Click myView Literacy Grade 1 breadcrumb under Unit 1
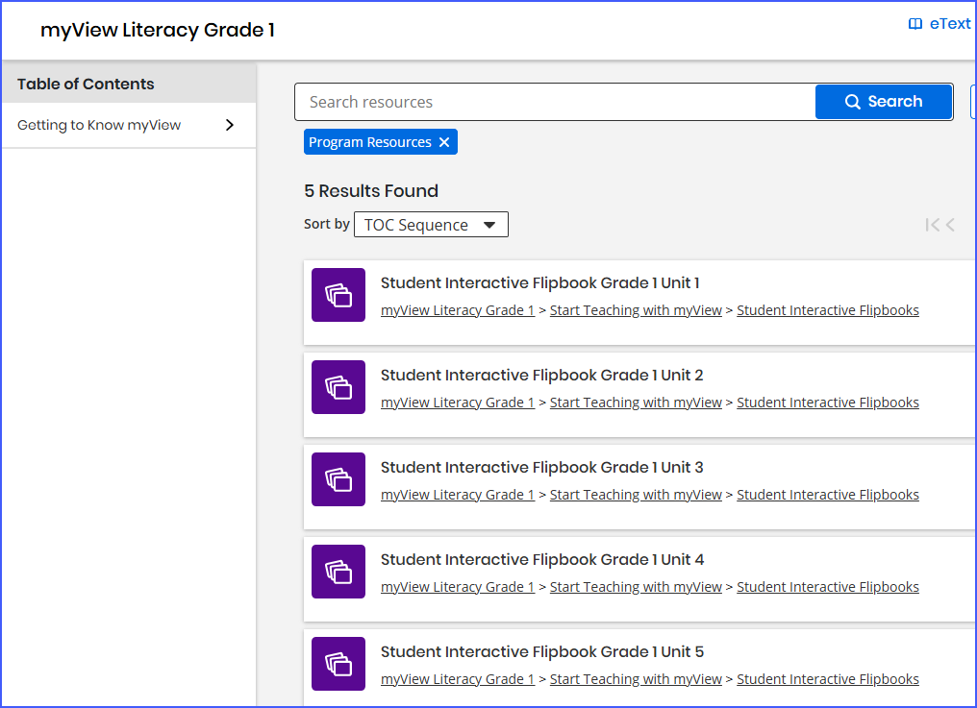 [458, 310]
